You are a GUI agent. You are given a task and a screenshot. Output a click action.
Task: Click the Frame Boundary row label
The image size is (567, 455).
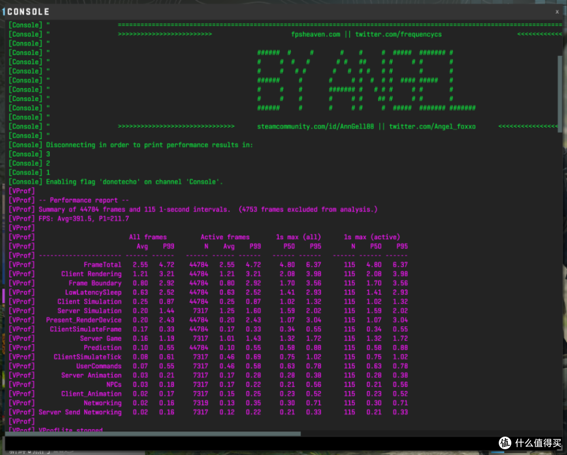[94, 283]
